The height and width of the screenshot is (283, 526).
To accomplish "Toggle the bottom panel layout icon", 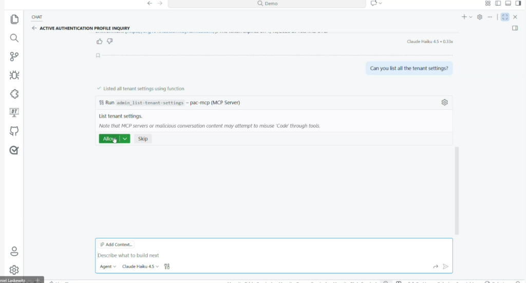I will pyautogui.click(x=508, y=4).
